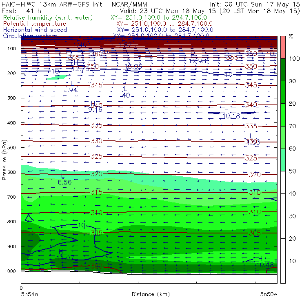Click the 900 hPa pressure axis tick label
302x302 pixels.
11,246
